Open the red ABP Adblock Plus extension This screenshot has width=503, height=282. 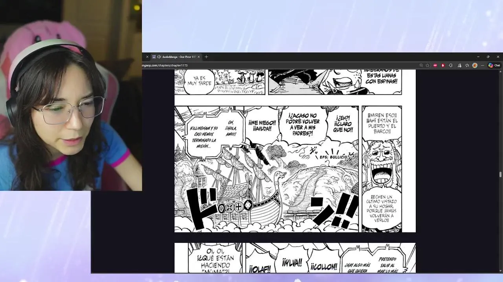pos(435,65)
